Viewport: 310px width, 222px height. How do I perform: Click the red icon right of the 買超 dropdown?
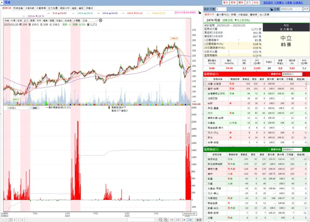click(x=305, y=74)
